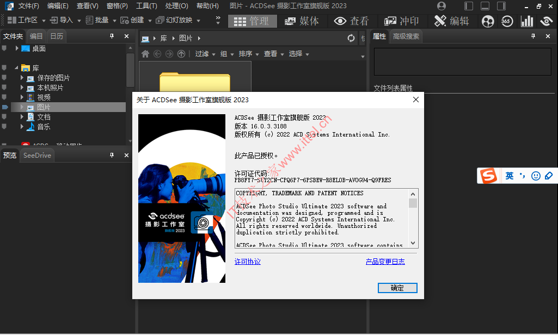Open the 工具(T) menu
This screenshot has height=335, width=558.
point(146,6)
